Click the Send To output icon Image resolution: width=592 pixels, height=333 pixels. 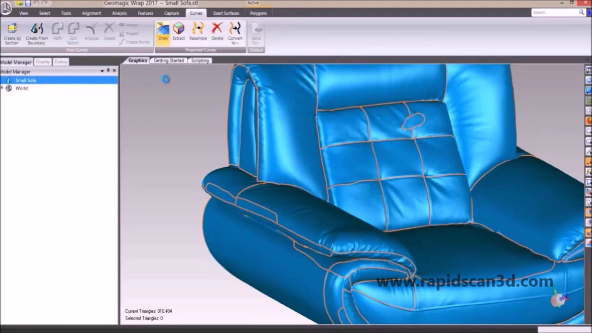point(256,33)
